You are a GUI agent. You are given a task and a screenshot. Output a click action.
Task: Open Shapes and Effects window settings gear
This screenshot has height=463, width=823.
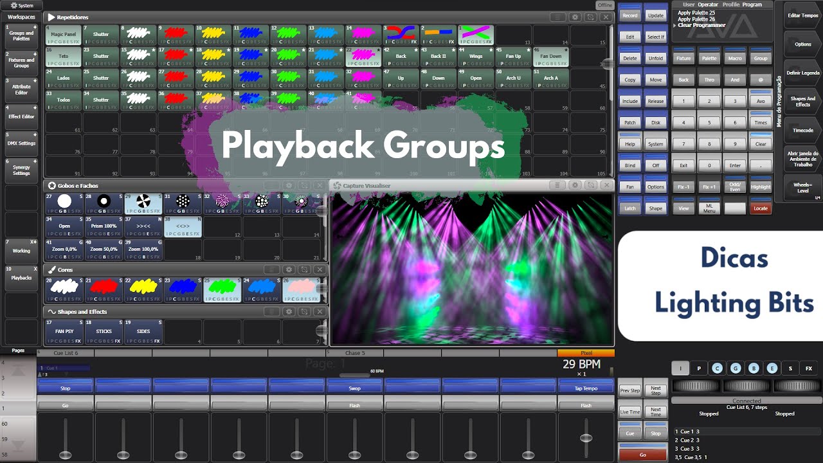click(x=289, y=311)
